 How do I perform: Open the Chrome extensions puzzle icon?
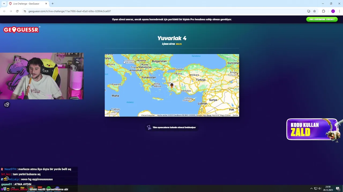pyautogui.click(x=323, y=11)
